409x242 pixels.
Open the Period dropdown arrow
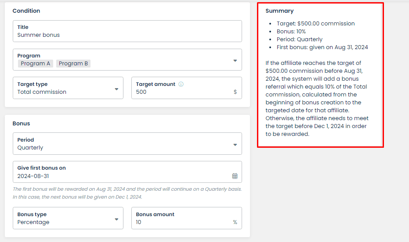point(235,145)
